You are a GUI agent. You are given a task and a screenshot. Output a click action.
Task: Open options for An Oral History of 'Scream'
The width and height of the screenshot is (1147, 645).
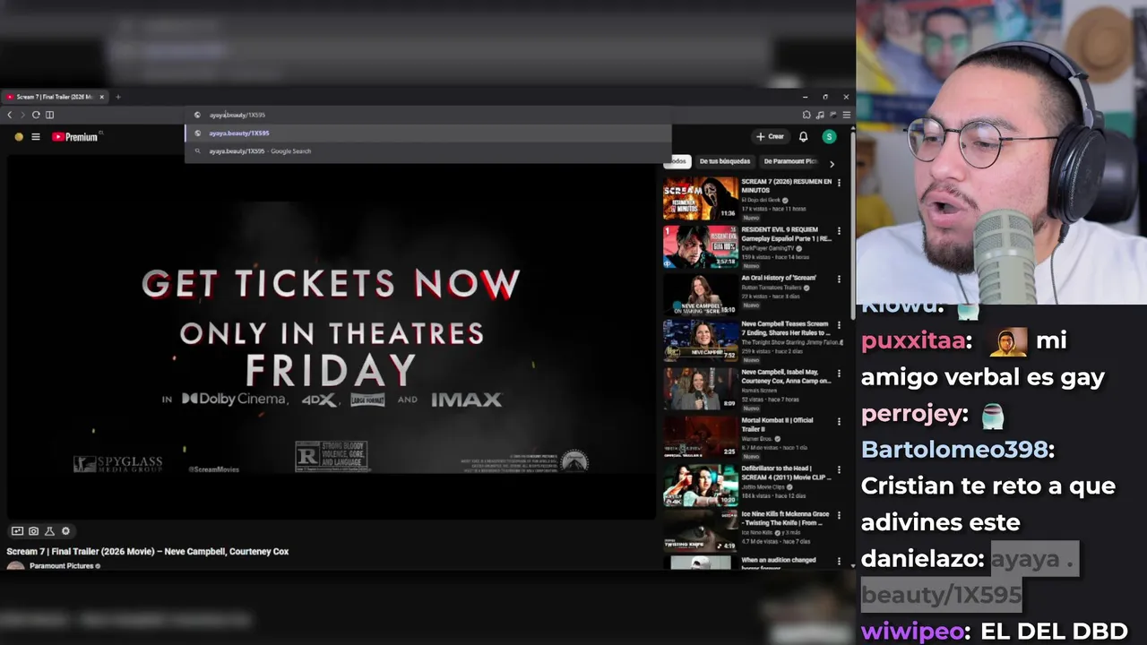coord(839,279)
